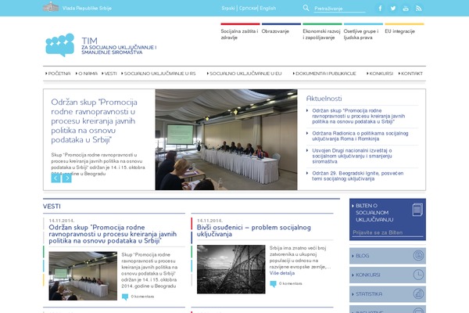Viewport: 469px width, 313px height.
Task: Click barbed wire thumbnail image
Action: (231, 269)
